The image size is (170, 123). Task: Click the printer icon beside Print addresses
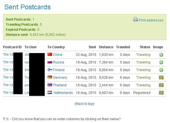click(135, 19)
